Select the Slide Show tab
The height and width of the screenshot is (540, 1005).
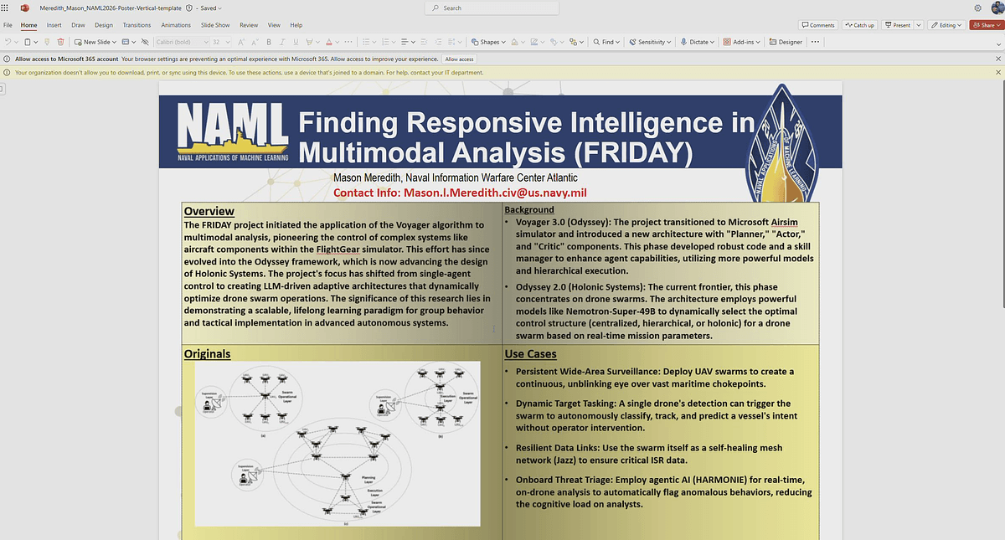coord(216,25)
